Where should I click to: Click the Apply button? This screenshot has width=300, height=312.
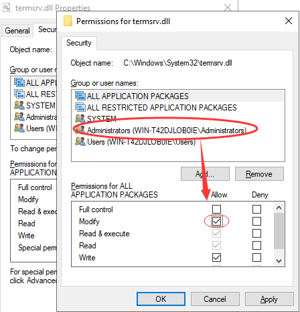click(269, 299)
